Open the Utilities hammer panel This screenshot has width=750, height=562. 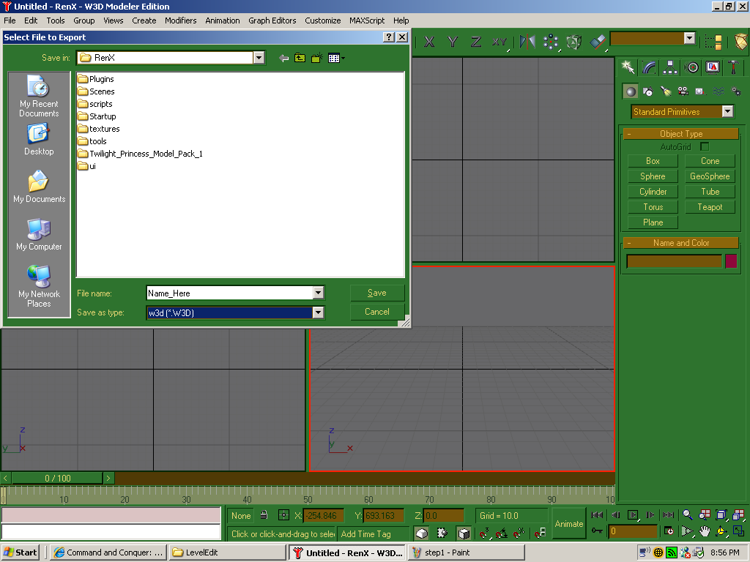tap(733, 67)
